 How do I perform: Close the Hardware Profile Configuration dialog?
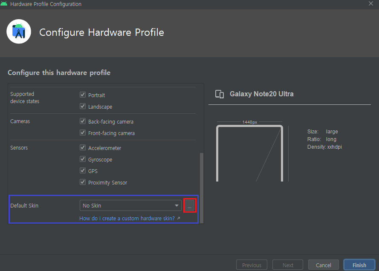[x=371, y=4]
